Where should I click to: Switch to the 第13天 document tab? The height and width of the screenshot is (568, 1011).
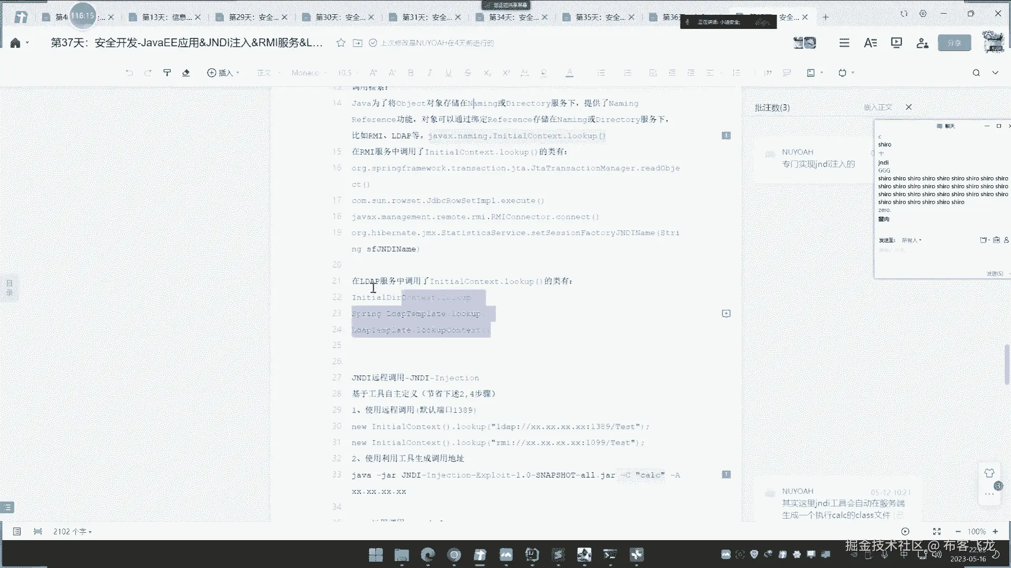pos(166,17)
